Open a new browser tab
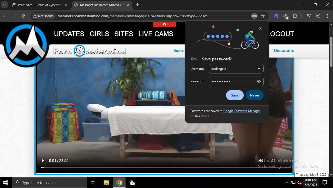Viewport: 333px width, 188px height. click(138, 5)
